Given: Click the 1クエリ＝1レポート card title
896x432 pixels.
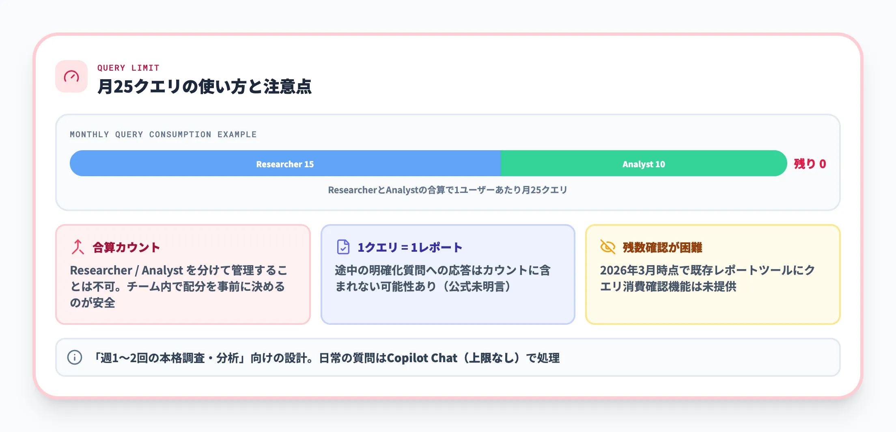Looking at the screenshot, I should (x=410, y=247).
